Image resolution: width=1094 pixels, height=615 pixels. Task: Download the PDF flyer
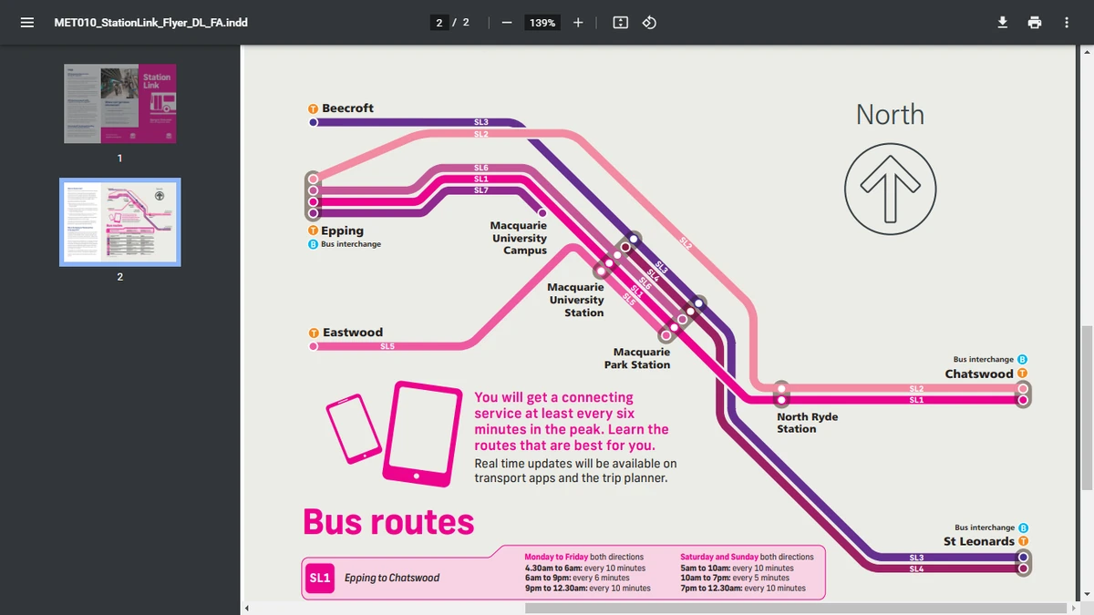(x=1002, y=22)
